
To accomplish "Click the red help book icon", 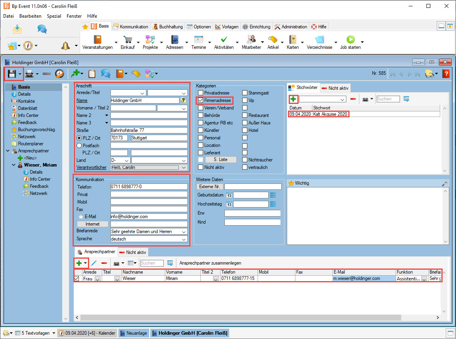I will pyautogui.click(x=446, y=74).
